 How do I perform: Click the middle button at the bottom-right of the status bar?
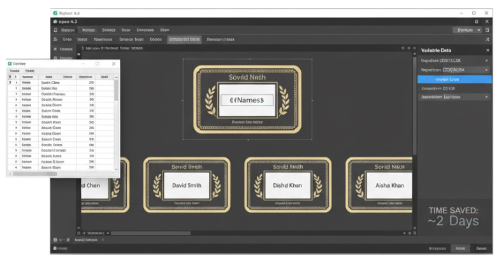point(459,248)
